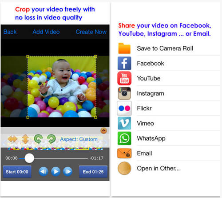Play the video
This screenshot has width=222, height=198.
[x=55, y=172]
